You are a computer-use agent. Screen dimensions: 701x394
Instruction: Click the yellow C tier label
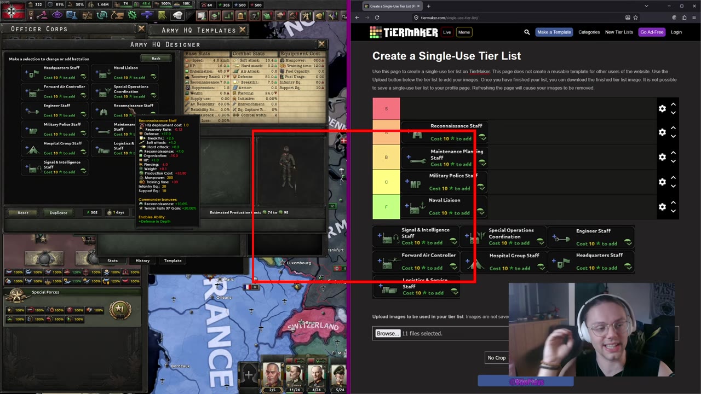click(x=386, y=182)
